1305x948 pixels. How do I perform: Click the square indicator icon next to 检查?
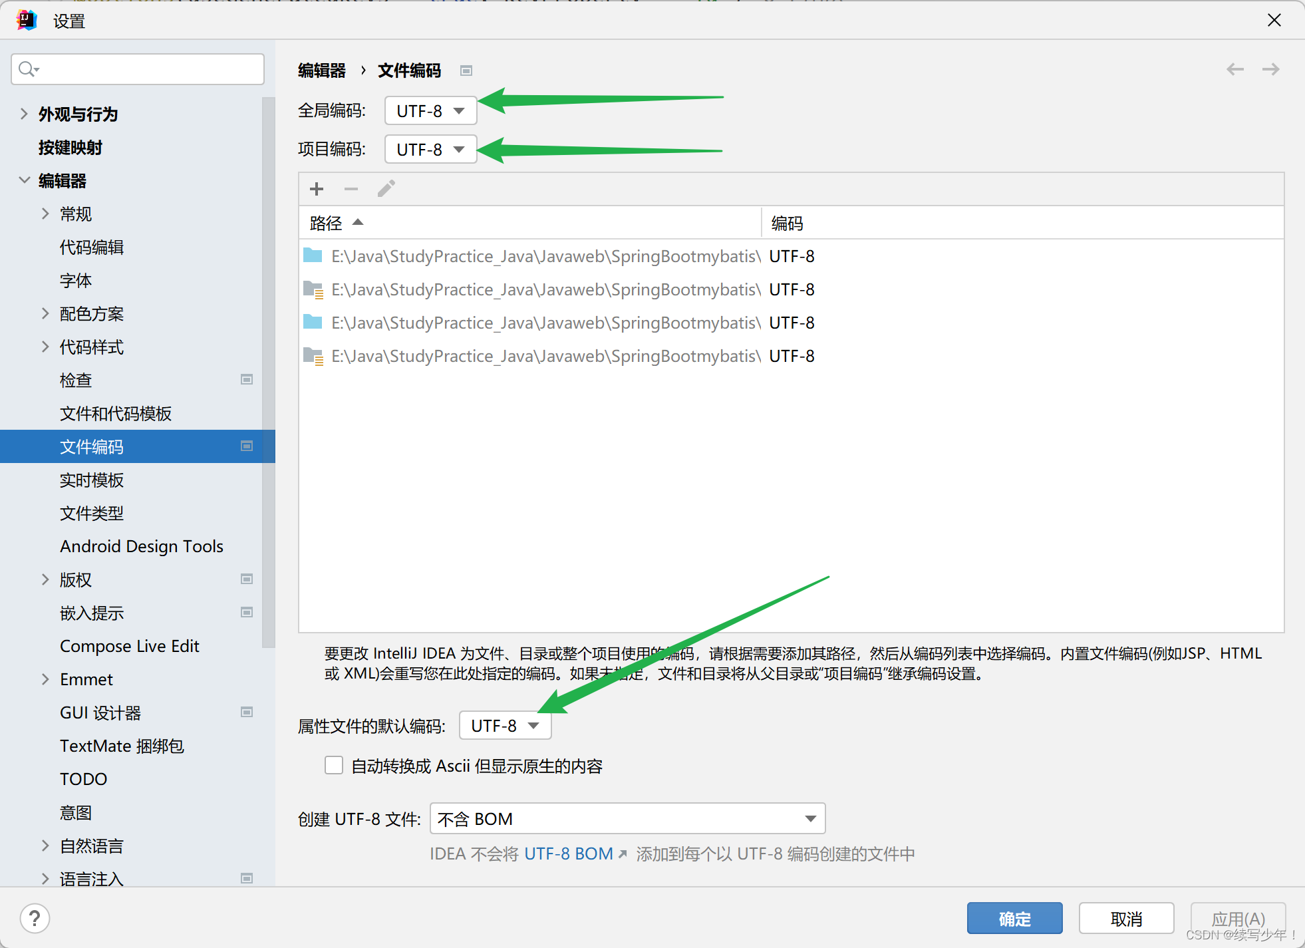[246, 379]
